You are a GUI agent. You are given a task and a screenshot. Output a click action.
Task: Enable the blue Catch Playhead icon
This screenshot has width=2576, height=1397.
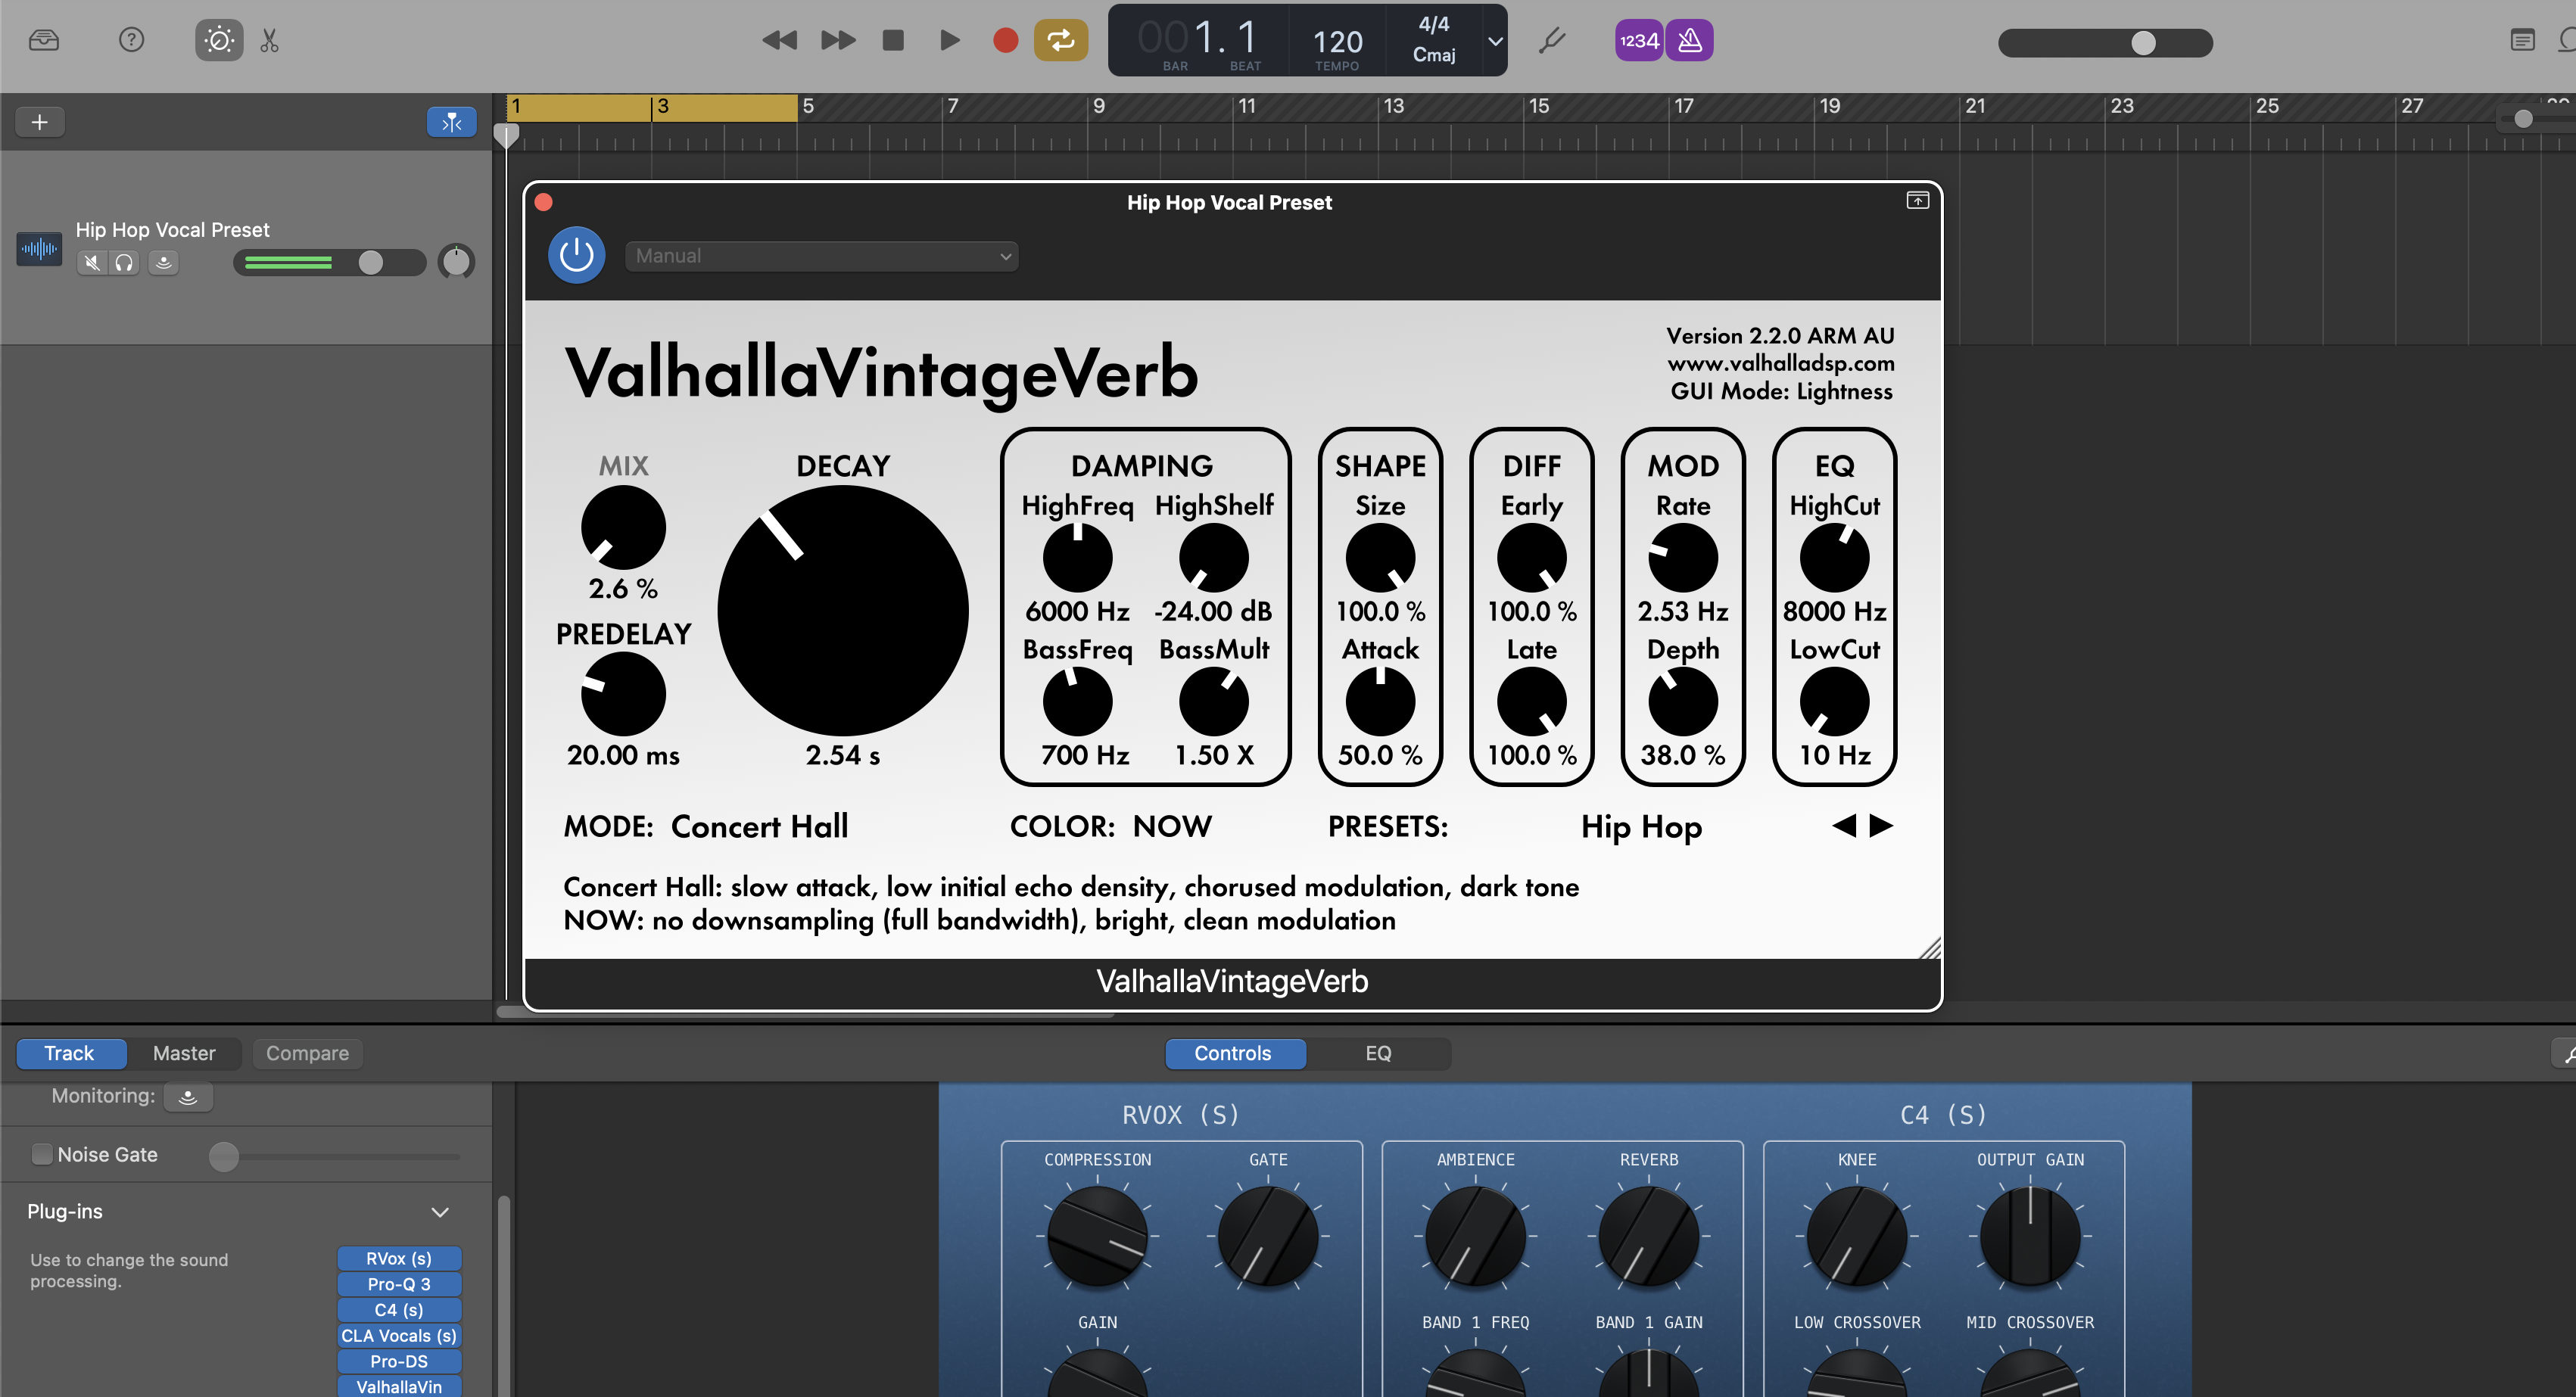pos(451,121)
